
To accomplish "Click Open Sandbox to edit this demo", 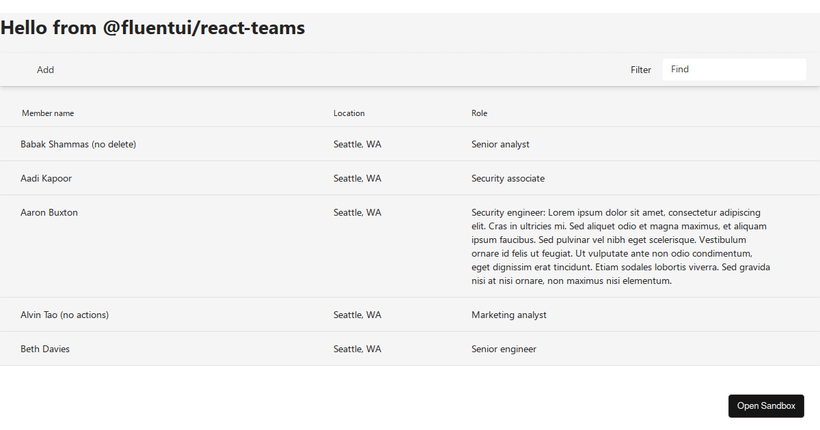I will [766, 405].
